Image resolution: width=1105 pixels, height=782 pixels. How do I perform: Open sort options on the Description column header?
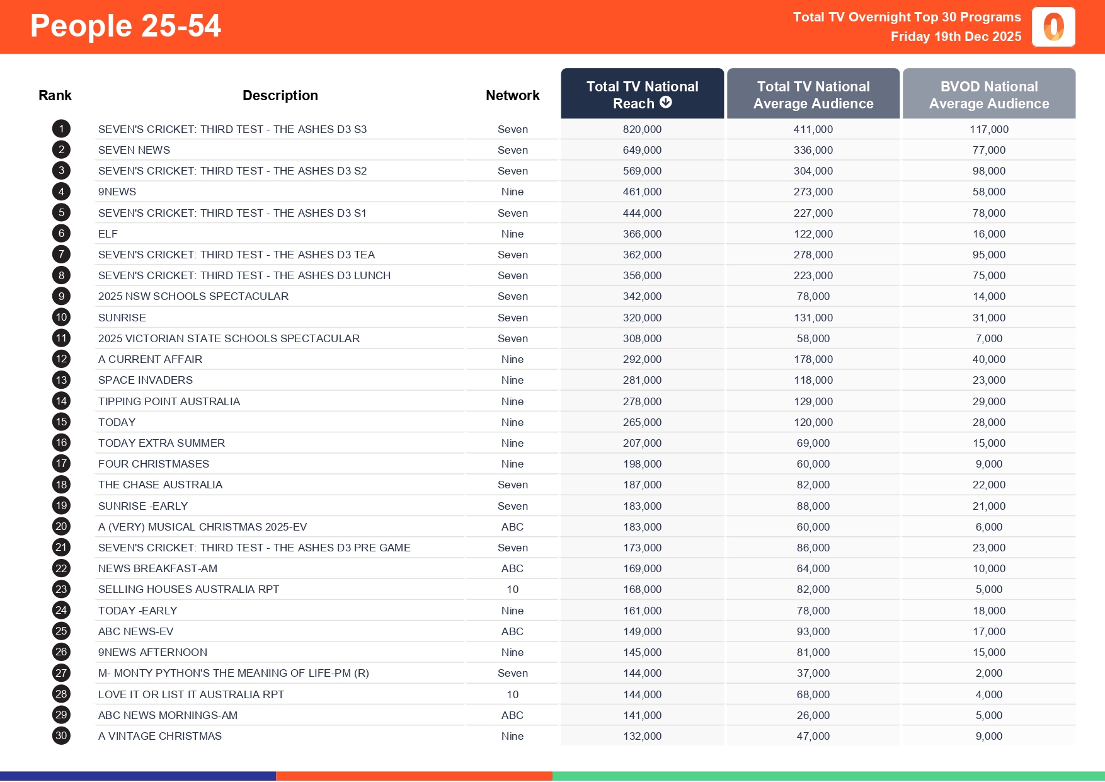[280, 95]
